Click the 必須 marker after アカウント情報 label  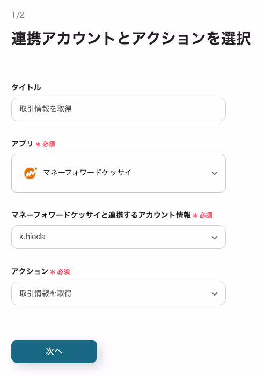[203, 215]
